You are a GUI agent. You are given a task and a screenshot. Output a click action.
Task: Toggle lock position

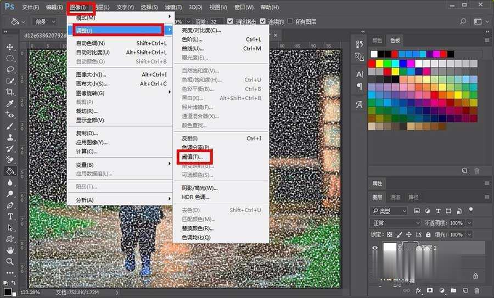point(409,234)
